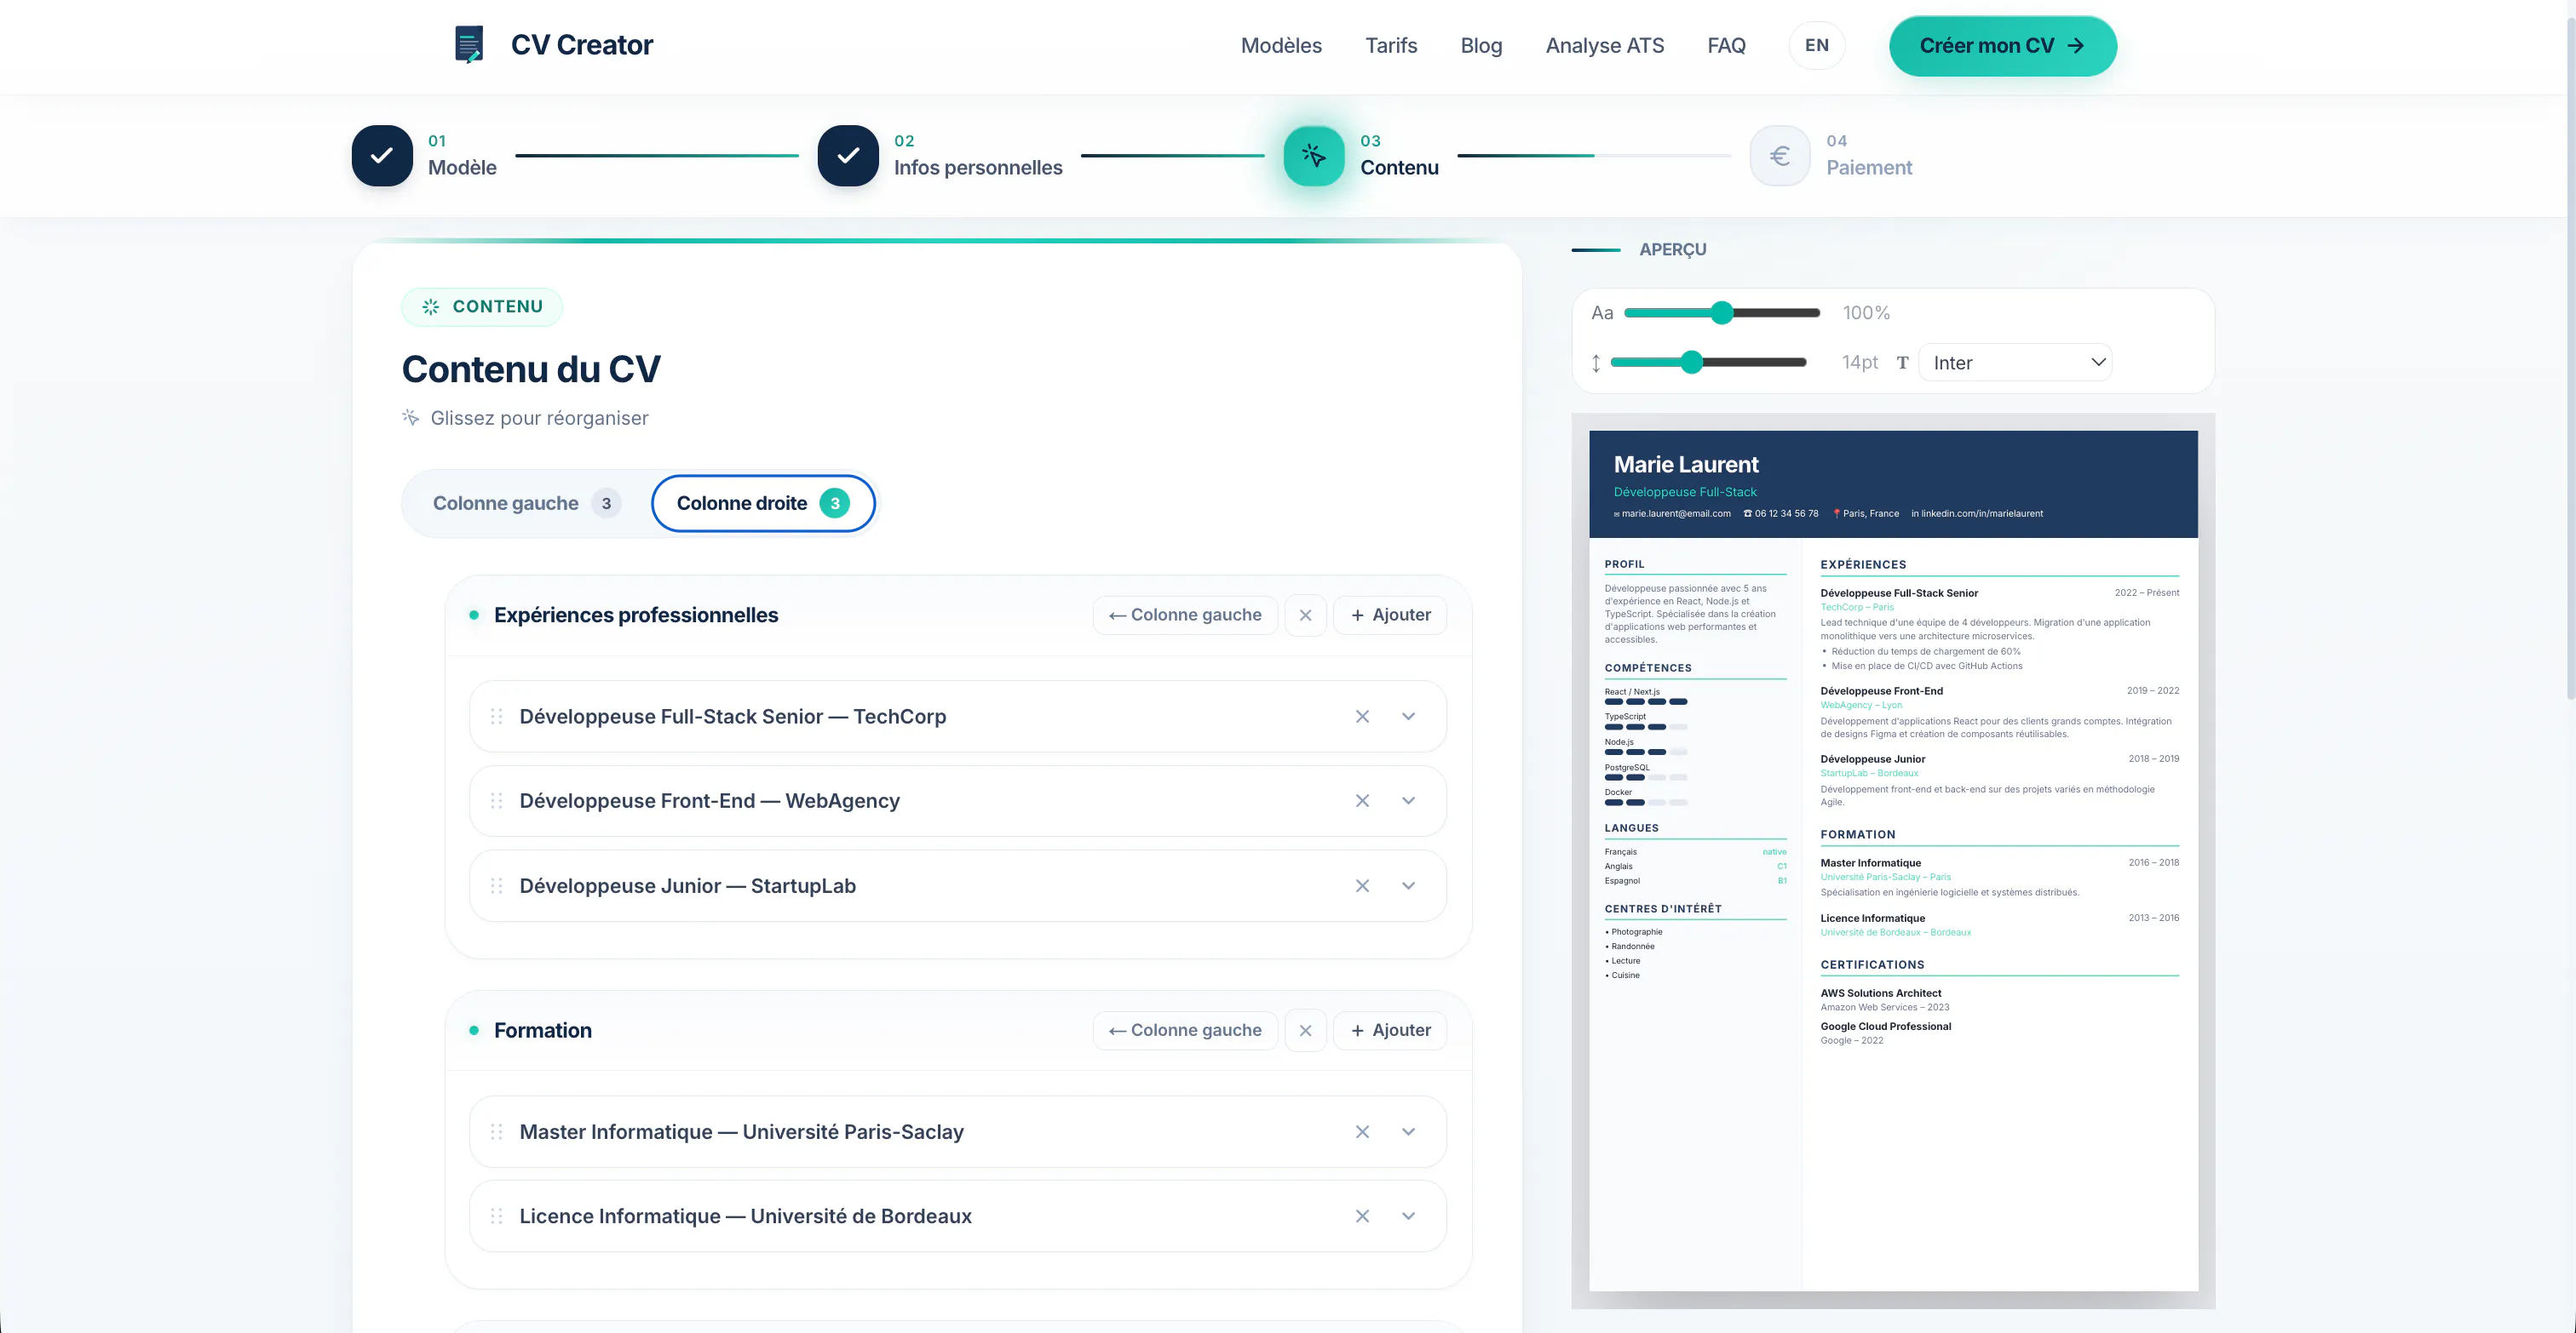Expand Développeuse Front-End — WebAgency entry
The height and width of the screenshot is (1333, 2576).
click(1408, 801)
